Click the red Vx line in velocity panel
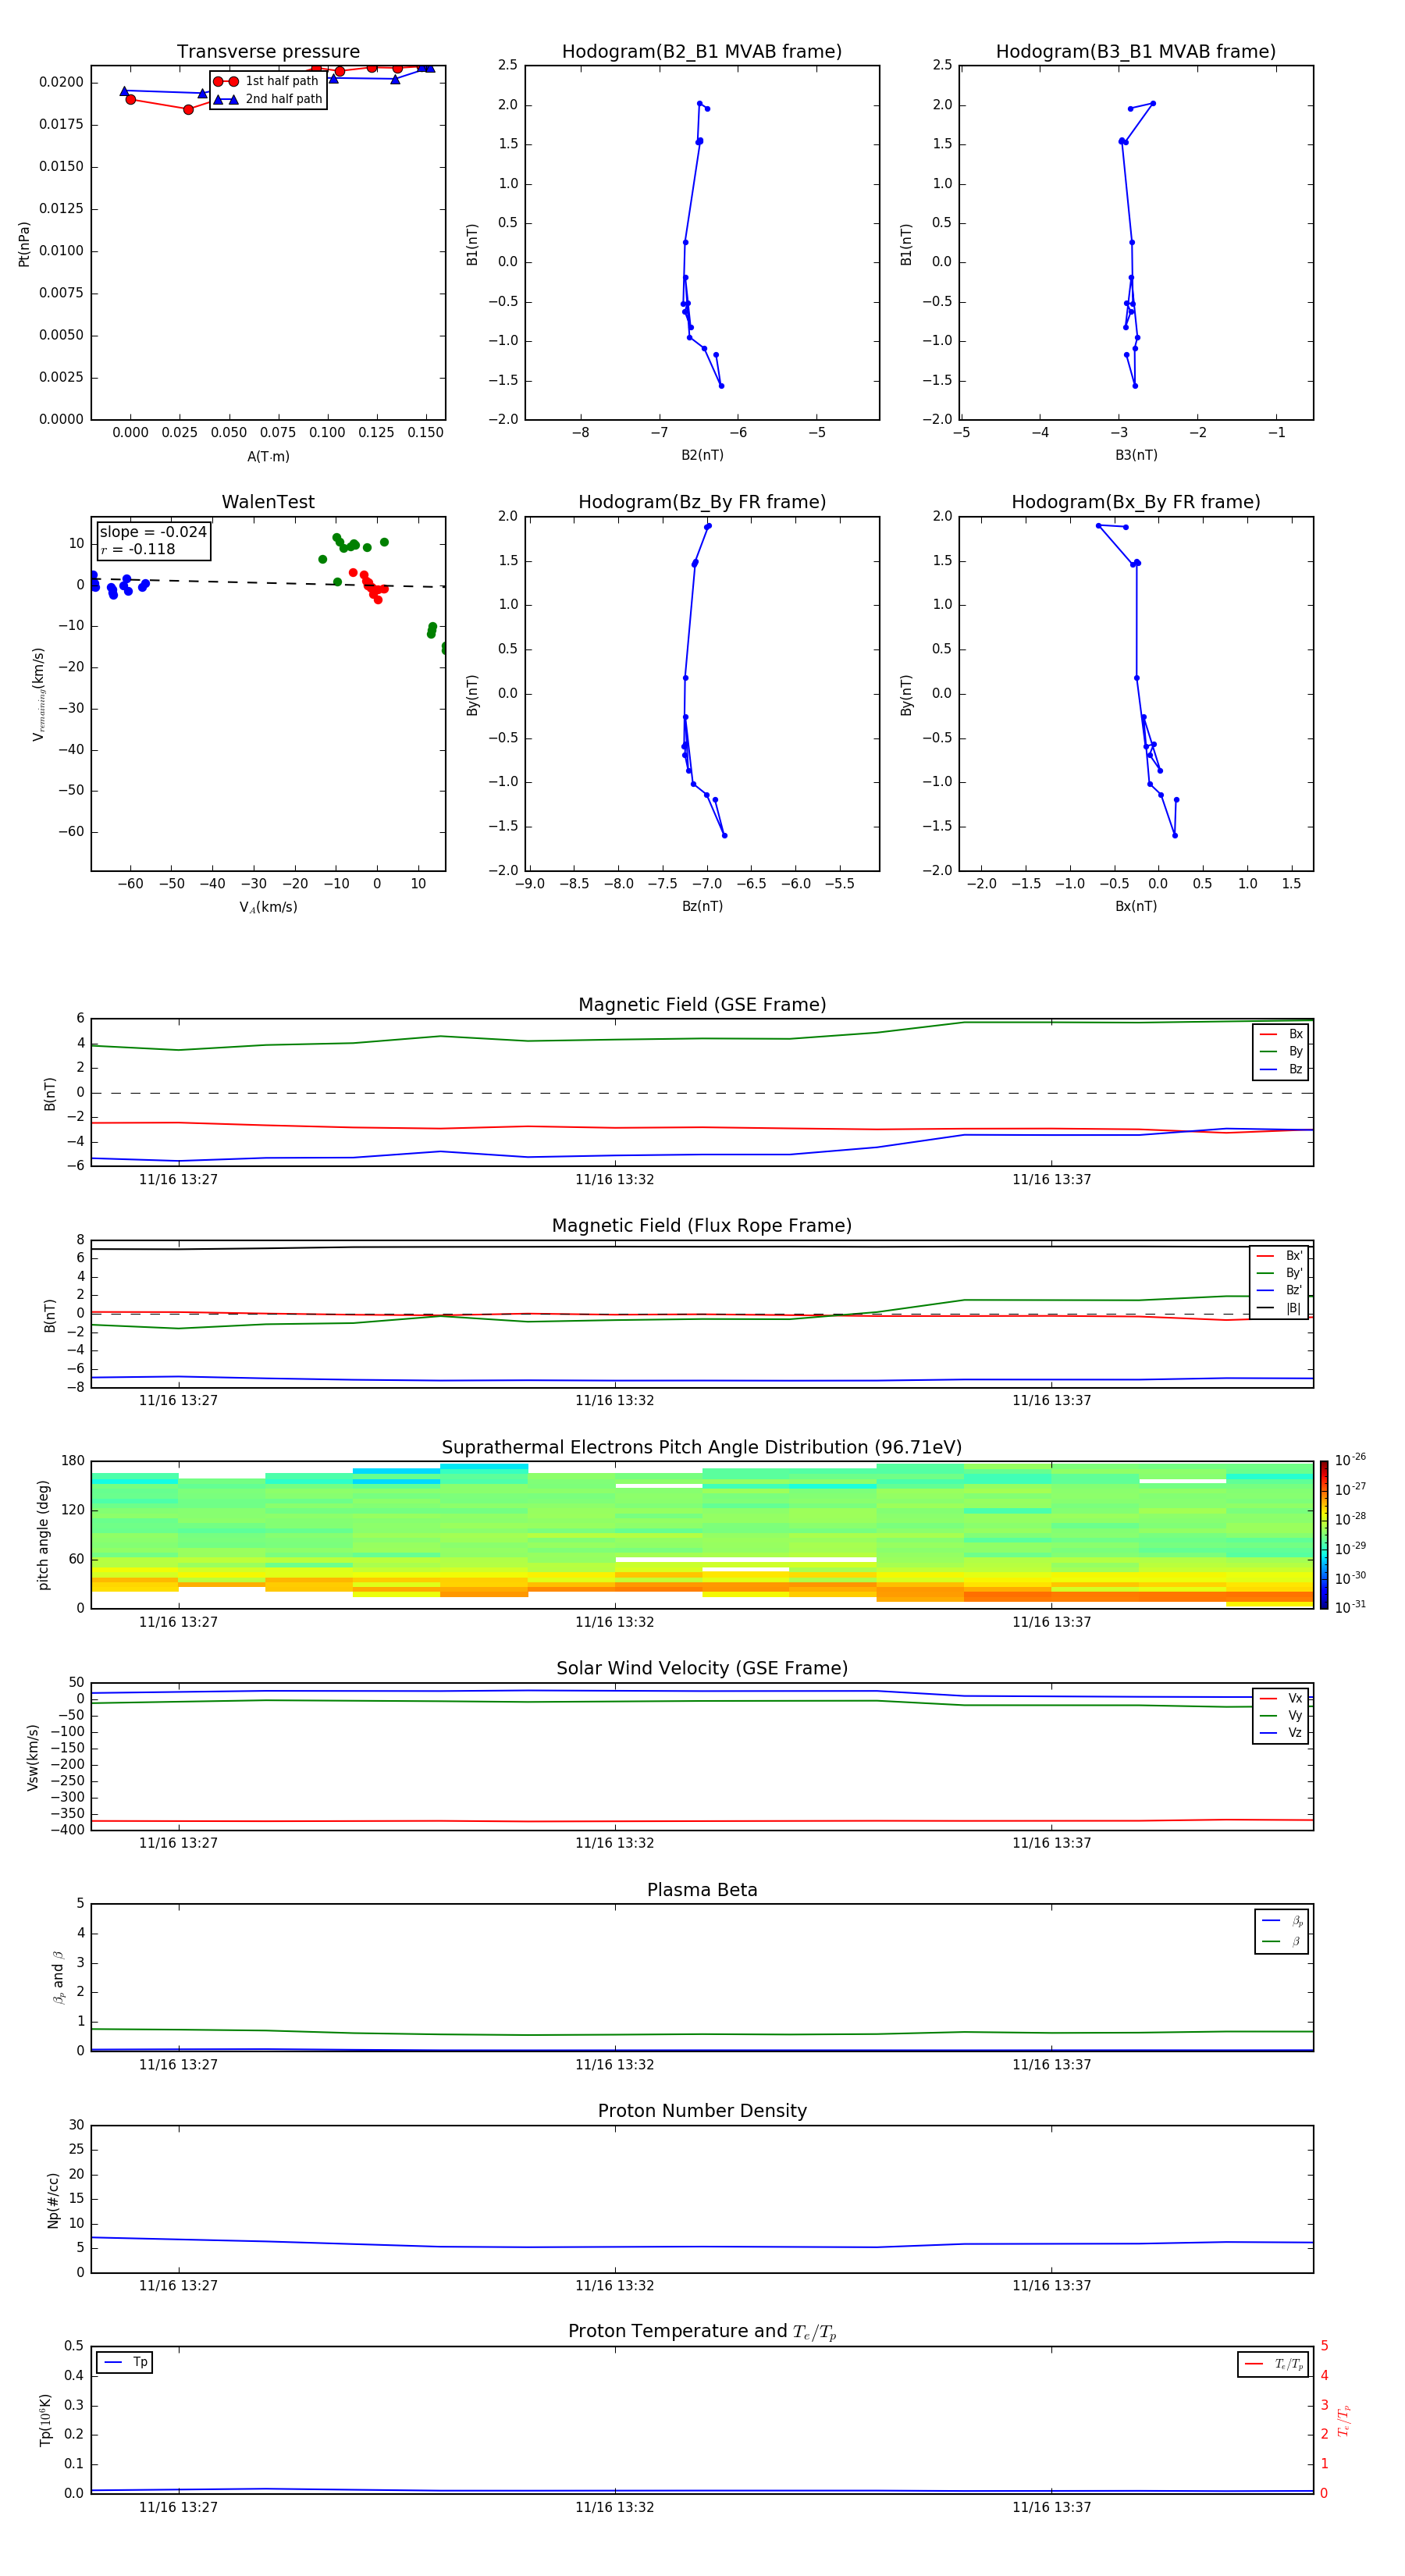The width and height of the screenshot is (1405, 2576). (x=700, y=1821)
